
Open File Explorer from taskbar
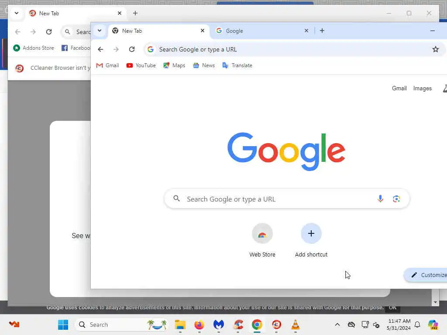tap(180, 325)
